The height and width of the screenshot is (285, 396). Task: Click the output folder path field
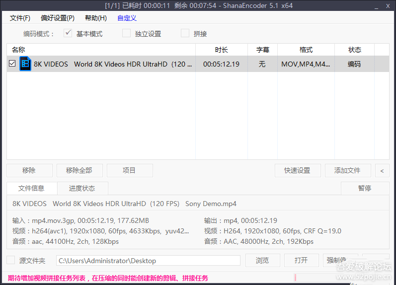pyautogui.click(x=148, y=261)
